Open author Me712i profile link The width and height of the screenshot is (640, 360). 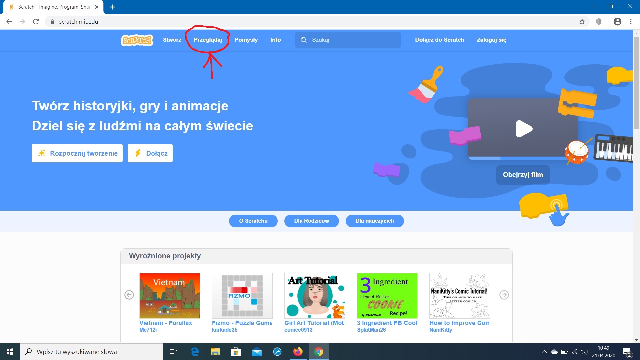pos(148,330)
